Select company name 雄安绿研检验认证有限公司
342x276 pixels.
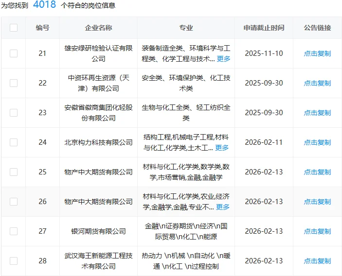(x=98, y=53)
